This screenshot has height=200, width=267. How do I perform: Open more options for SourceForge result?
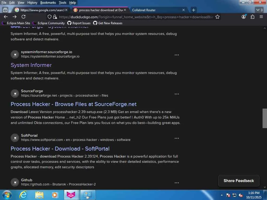(x=177, y=94)
